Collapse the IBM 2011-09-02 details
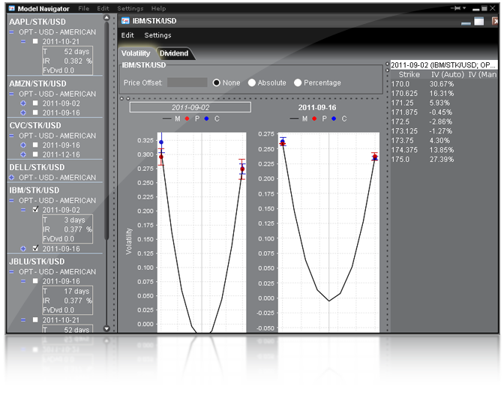 23,210
